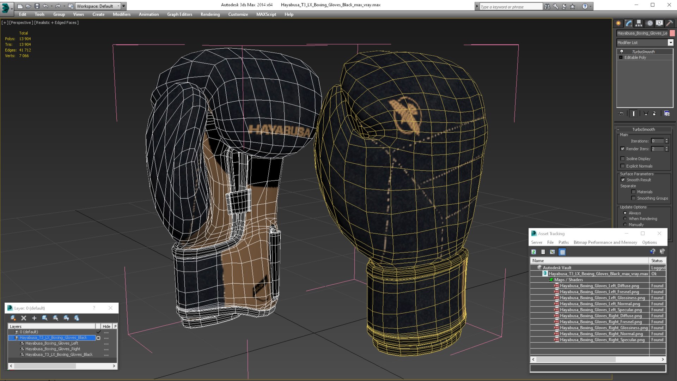Expand the Editable Poly sub-object tree

[621, 58]
